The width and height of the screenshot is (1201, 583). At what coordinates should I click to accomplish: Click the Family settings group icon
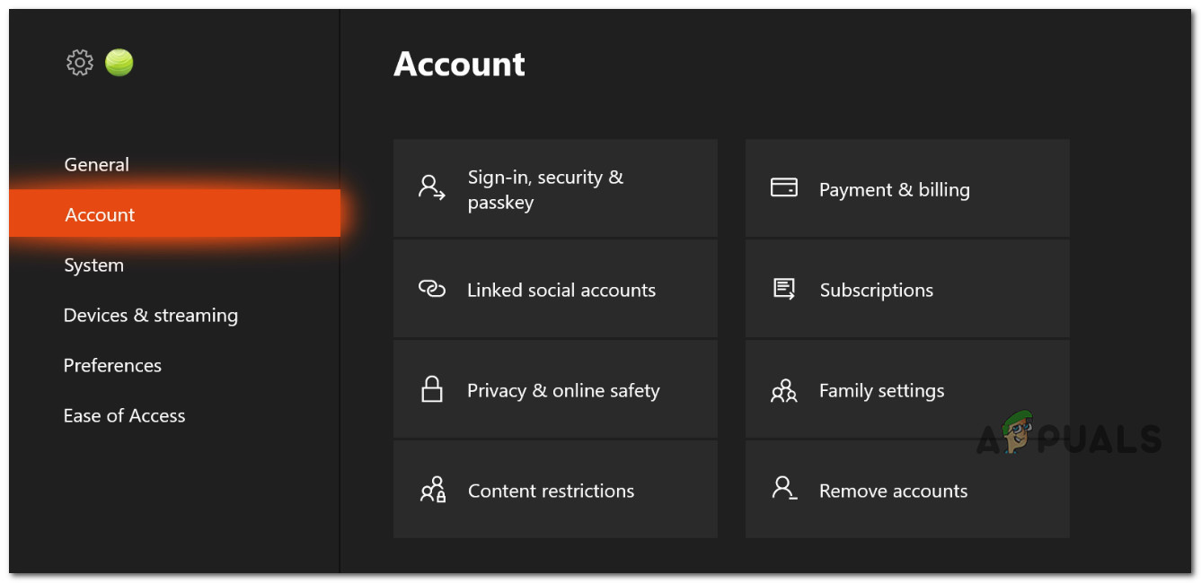click(784, 390)
